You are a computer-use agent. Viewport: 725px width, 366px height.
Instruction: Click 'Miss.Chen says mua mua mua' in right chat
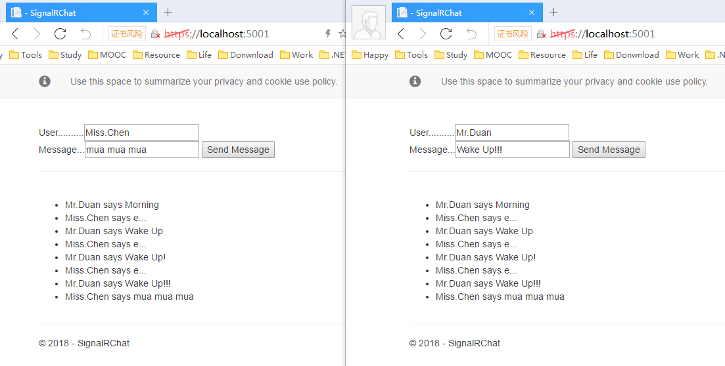tap(500, 296)
